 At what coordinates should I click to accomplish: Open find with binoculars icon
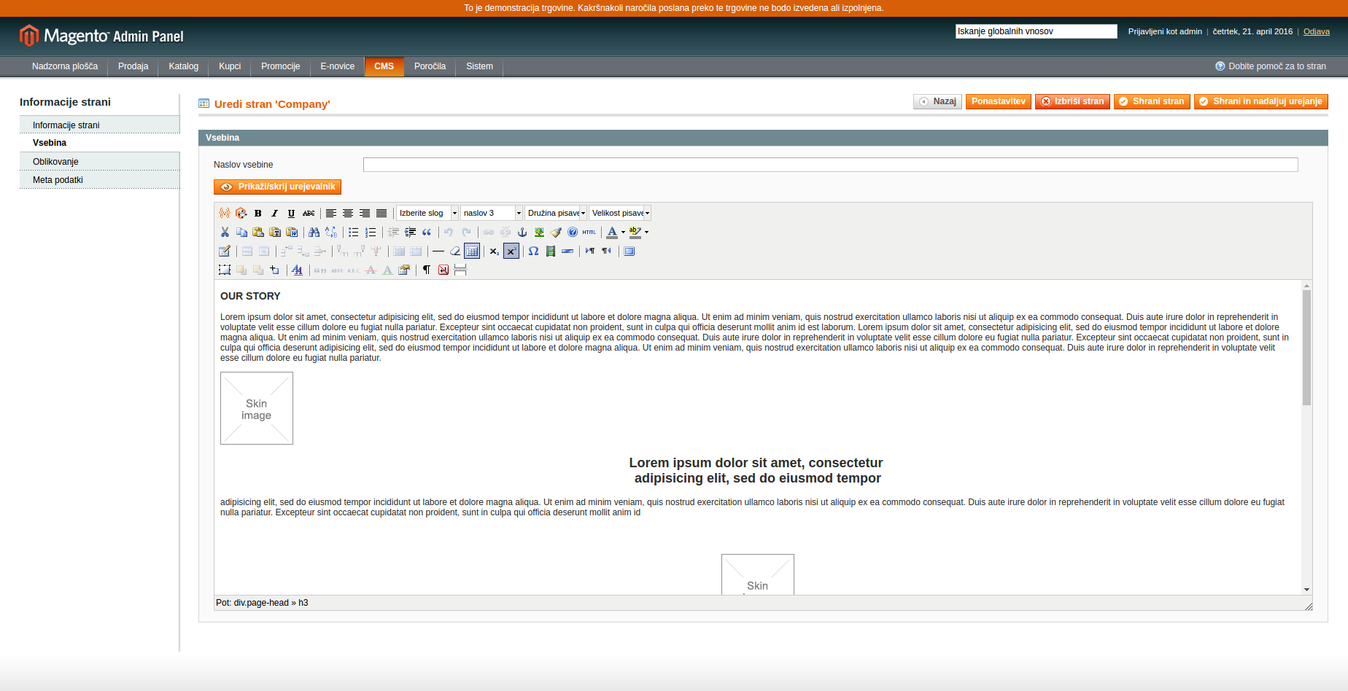[x=314, y=232]
